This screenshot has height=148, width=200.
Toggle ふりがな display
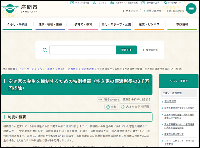click(102, 3)
